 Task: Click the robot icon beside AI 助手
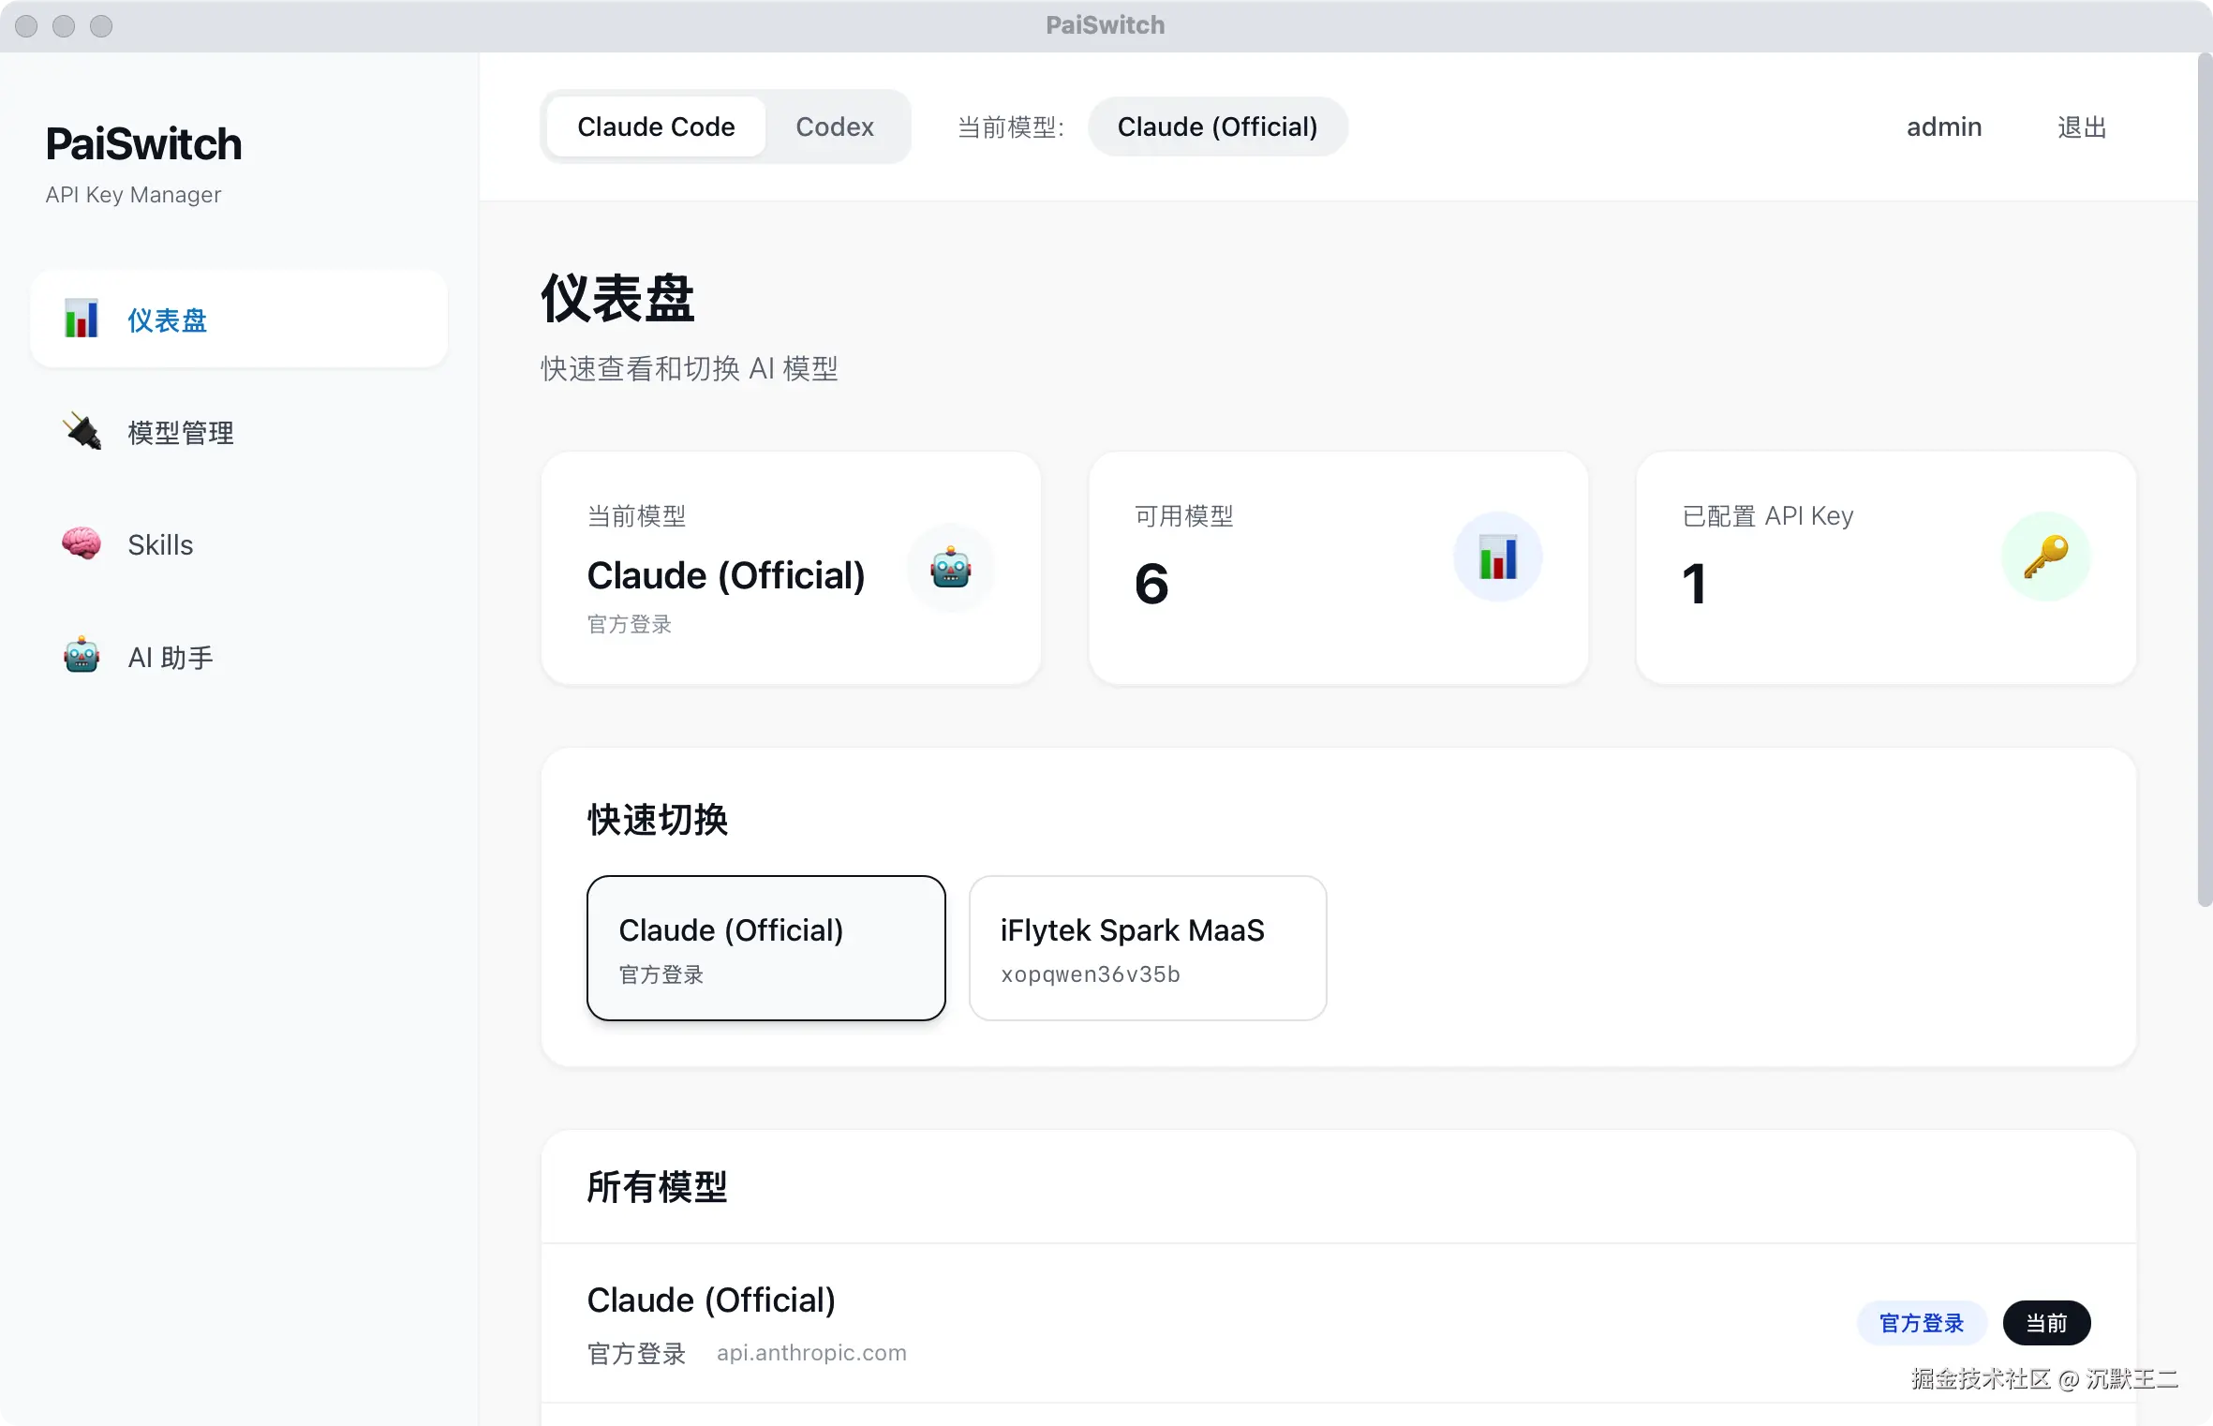point(82,656)
